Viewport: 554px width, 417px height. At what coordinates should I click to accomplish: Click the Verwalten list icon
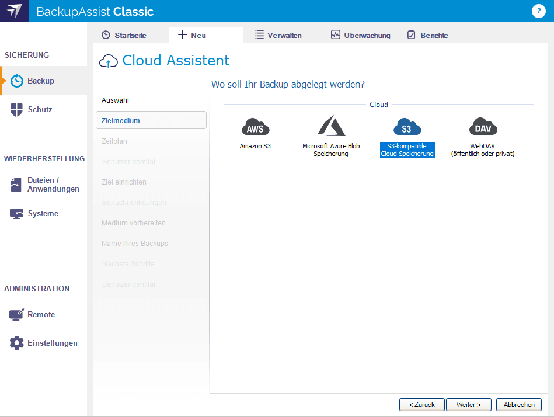259,34
